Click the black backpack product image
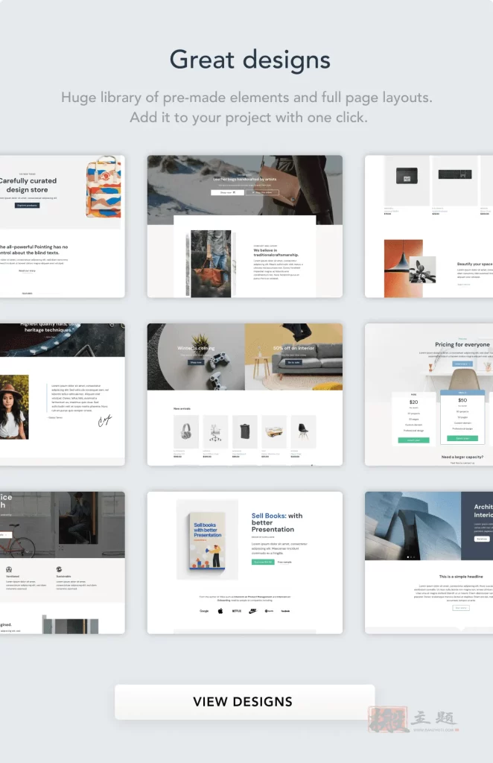 245,432
